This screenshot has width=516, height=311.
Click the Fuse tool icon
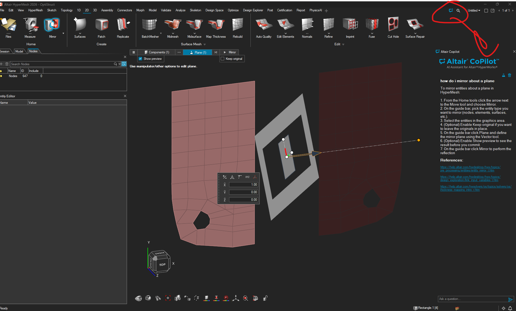[372, 25]
